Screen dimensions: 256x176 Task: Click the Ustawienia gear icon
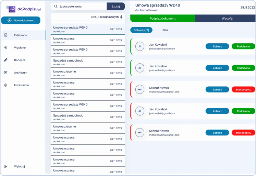(5, 85)
